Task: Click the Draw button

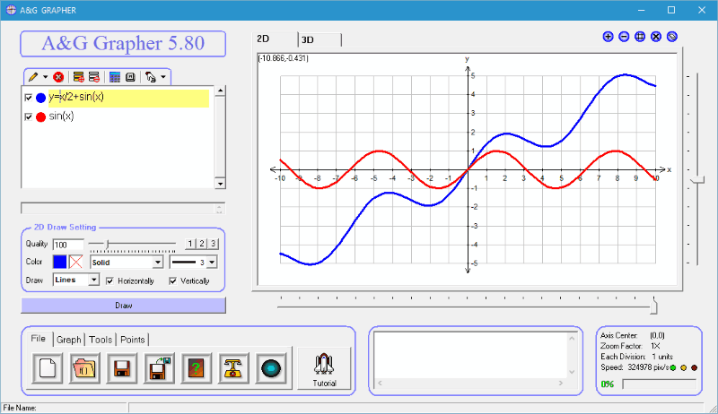Action: pyautogui.click(x=123, y=306)
